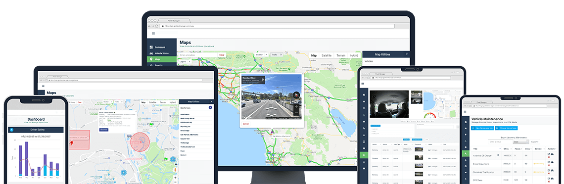Collapse the Map Utilities panel on the monitor
Image resolution: width=564 pixels, height=184 pixels.
click(407, 54)
